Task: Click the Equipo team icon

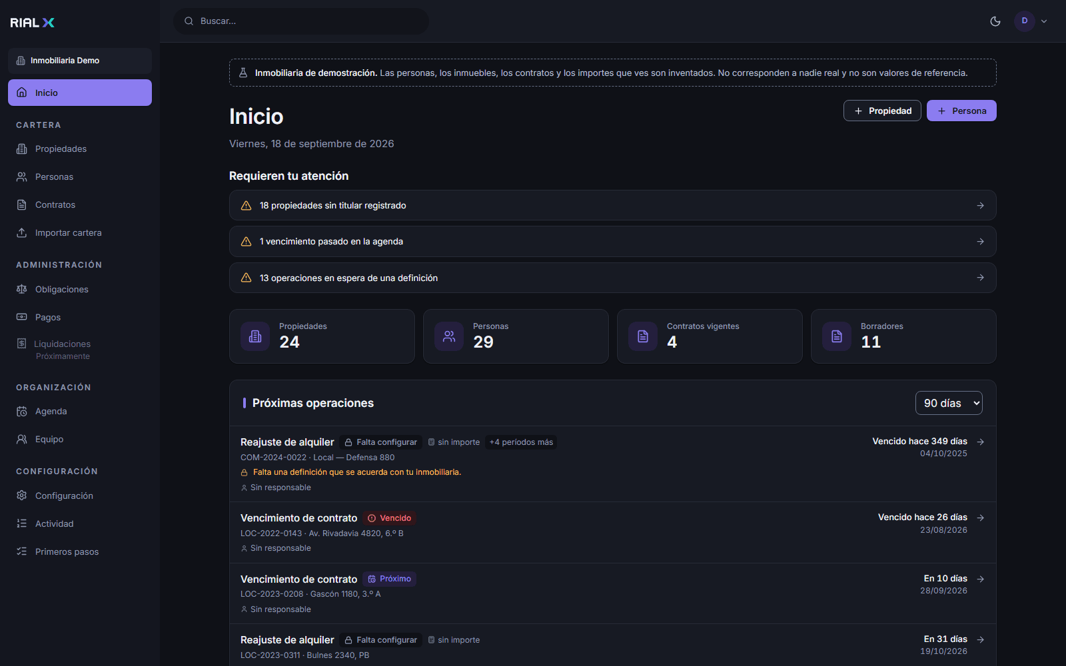Action: pyautogui.click(x=22, y=440)
